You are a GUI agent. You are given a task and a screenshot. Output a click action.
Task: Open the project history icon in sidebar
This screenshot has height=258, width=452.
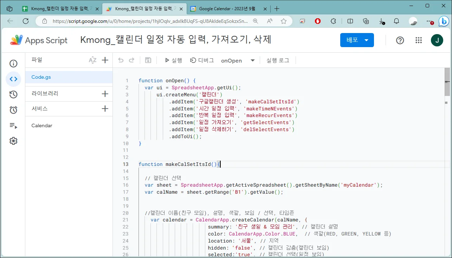(x=13, y=95)
